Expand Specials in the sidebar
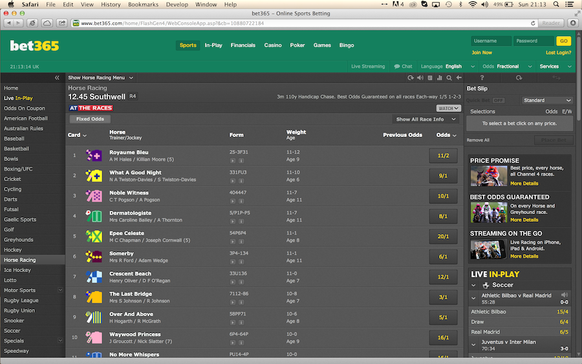 click(x=60, y=341)
